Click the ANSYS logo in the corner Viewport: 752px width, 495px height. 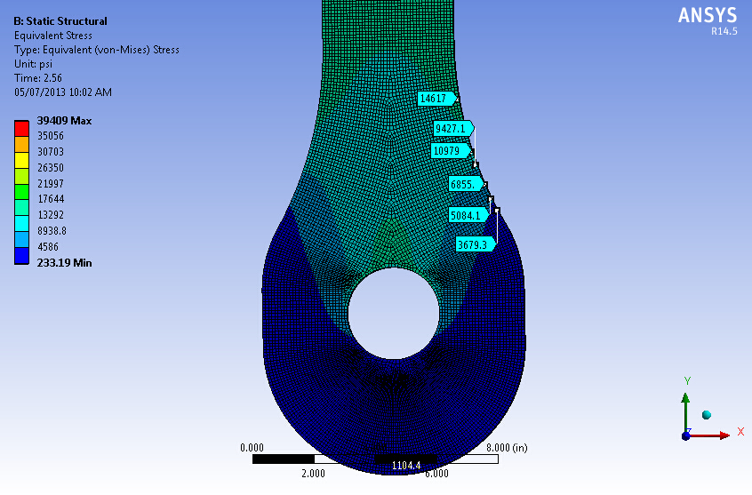(x=707, y=17)
